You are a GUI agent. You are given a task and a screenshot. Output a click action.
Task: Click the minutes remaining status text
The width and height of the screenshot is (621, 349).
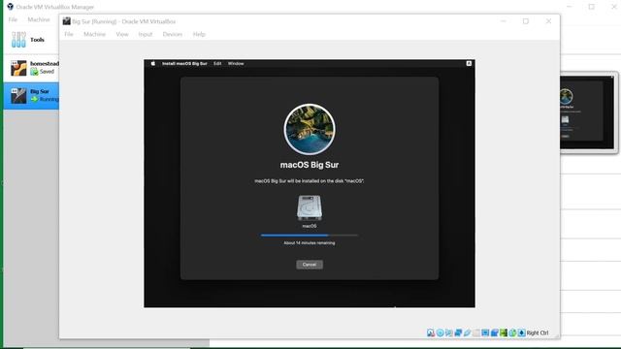point(310,243)
